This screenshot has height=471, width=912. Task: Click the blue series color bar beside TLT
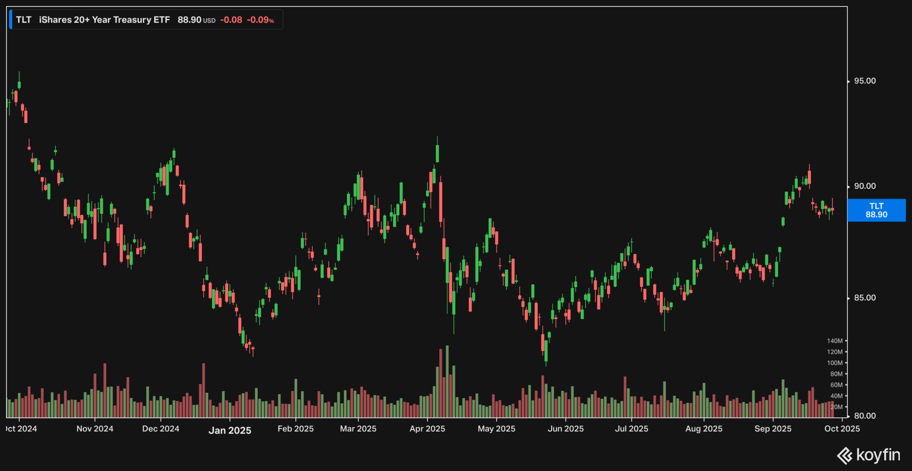[10, 19]
